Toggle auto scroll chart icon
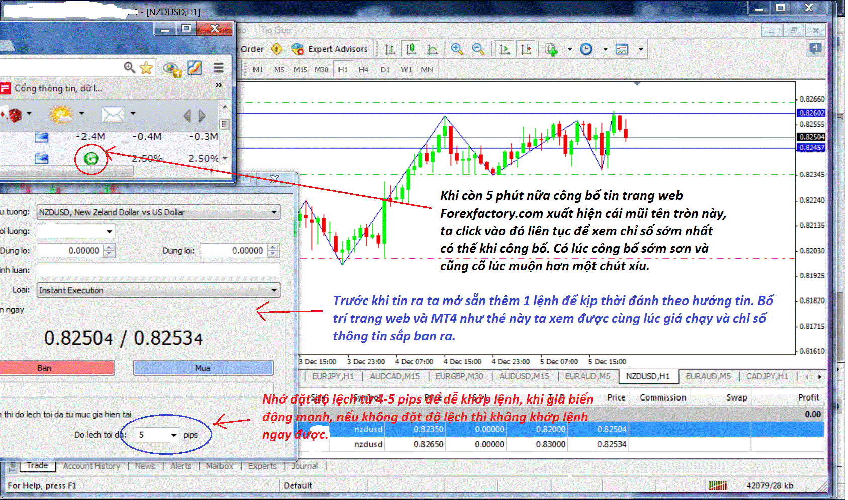 tap(504, 49)
